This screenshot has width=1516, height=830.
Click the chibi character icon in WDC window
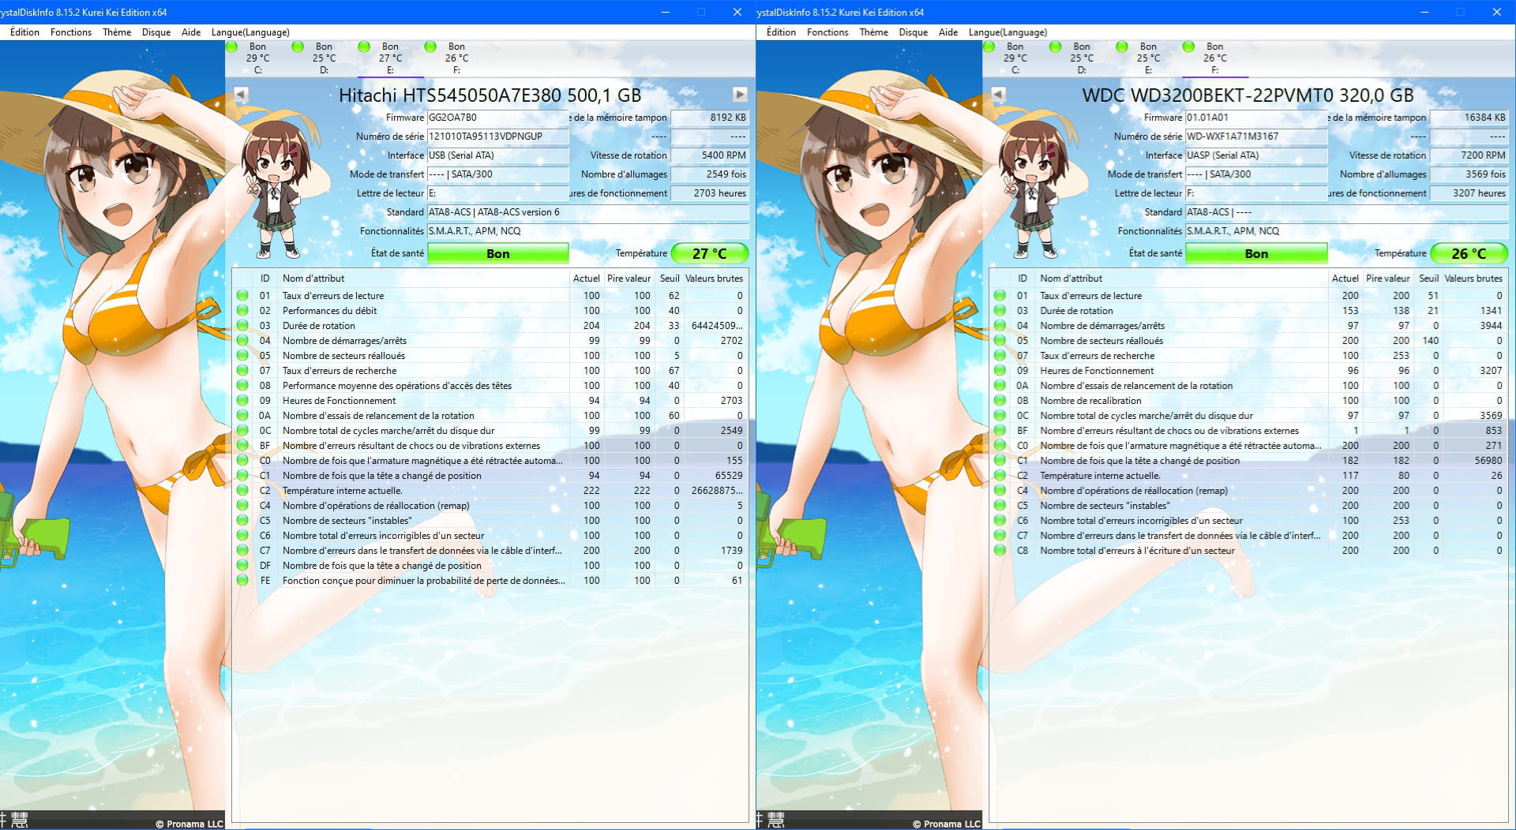1033,189
